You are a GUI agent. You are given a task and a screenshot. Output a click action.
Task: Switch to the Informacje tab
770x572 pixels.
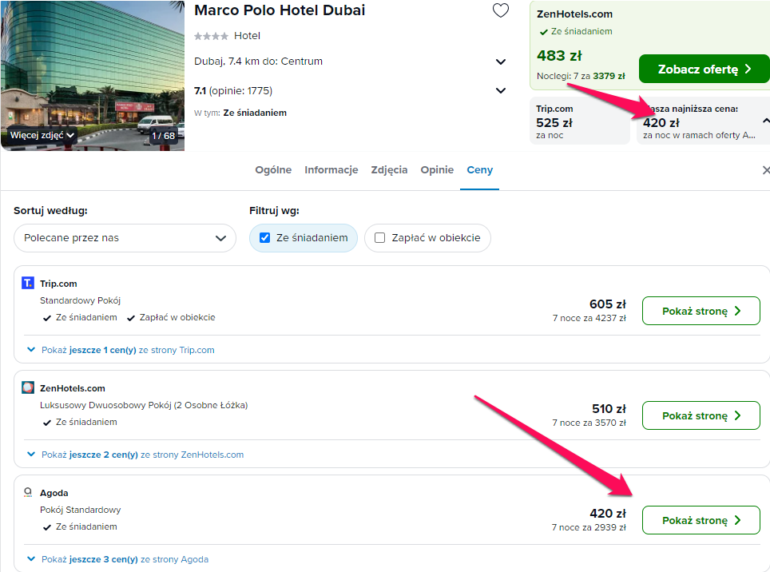[331, 170]
